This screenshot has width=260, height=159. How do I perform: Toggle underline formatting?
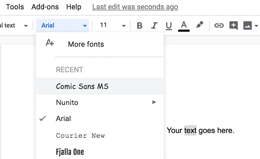(x=169, y=26)
